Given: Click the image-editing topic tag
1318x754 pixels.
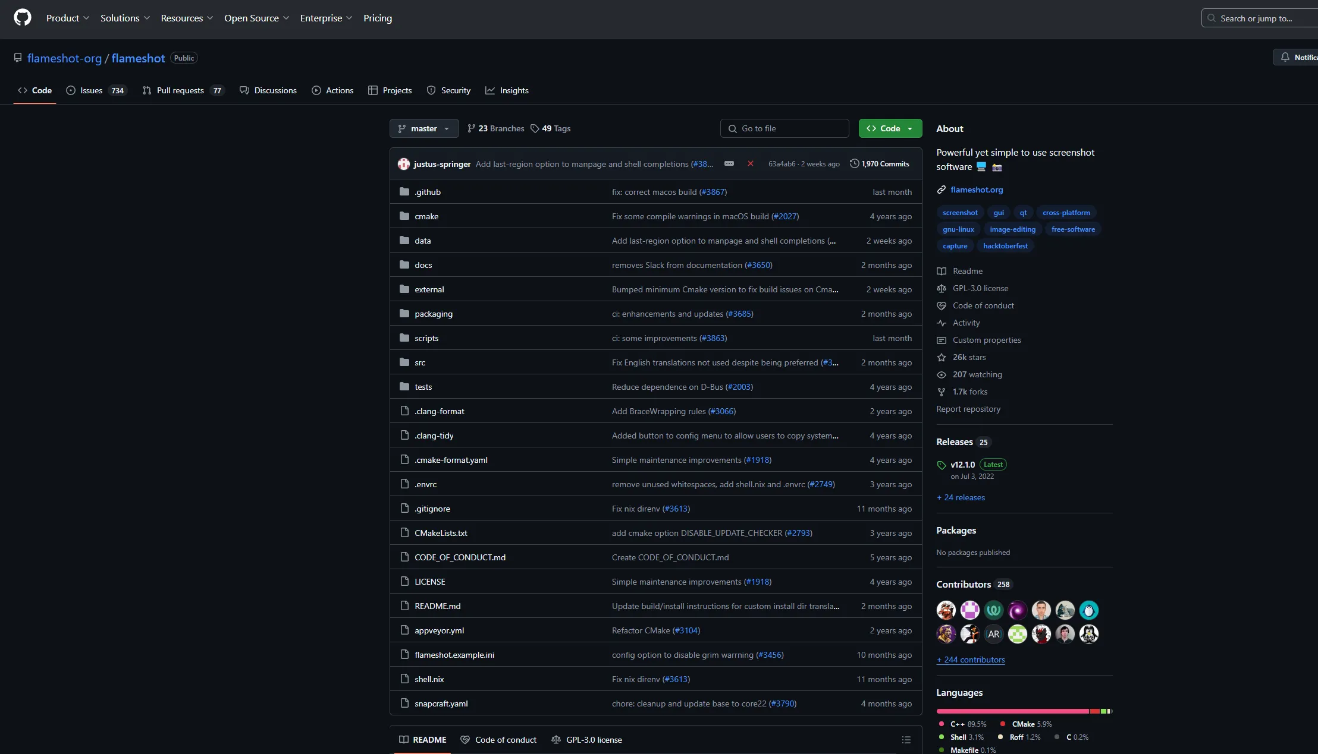Looking at the screenshot, I should click(1012, 229).
